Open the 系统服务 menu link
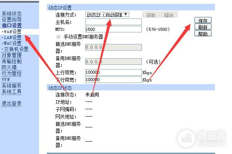Screen dimensions: 232x154 [x=12, y=86]
